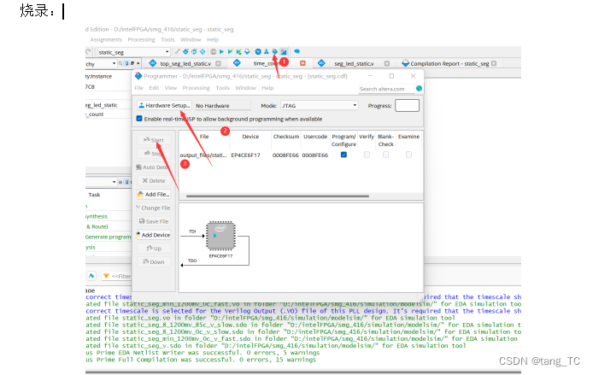Click the blue icon left of the message filter

coord(91,276)
